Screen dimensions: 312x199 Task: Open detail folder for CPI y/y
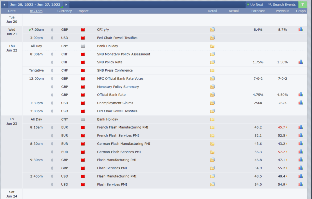click(212, 30)
